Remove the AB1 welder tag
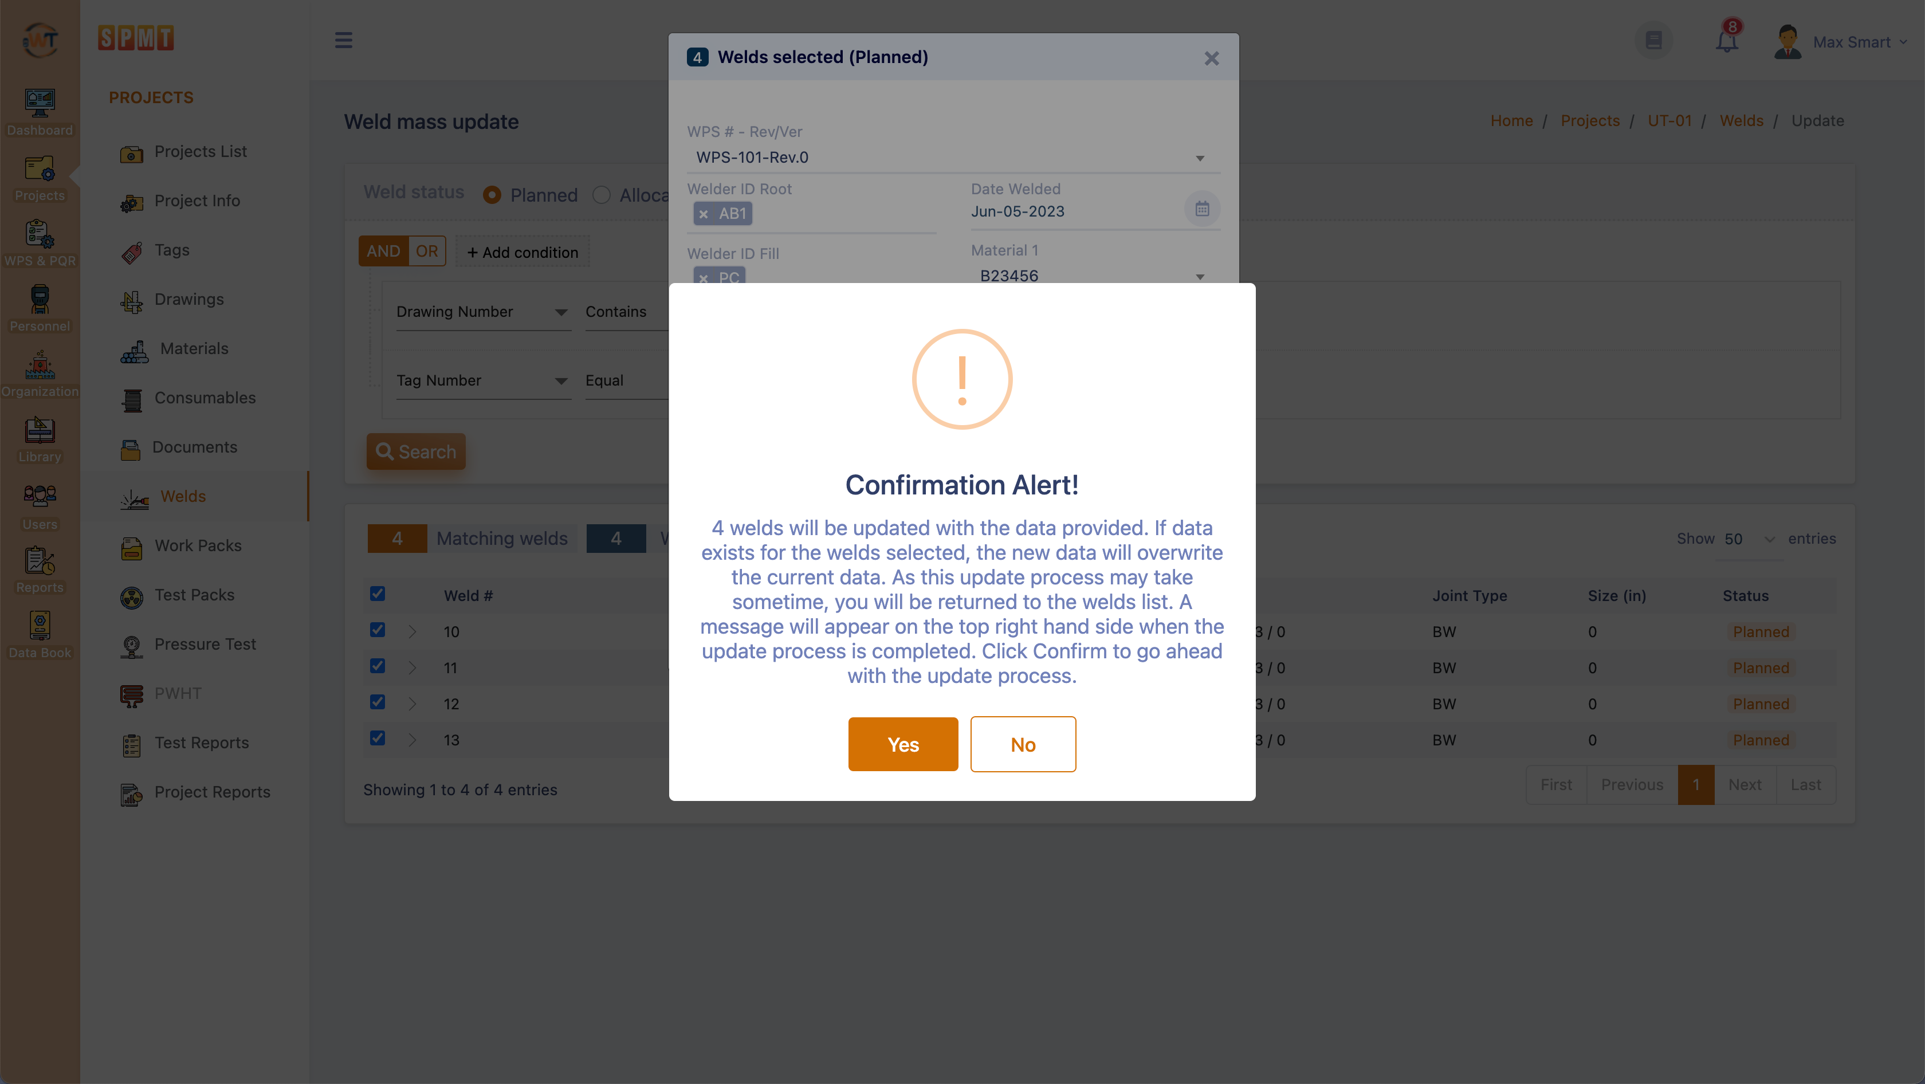This screenshot has width=1925, height=1084. (703, 214)
